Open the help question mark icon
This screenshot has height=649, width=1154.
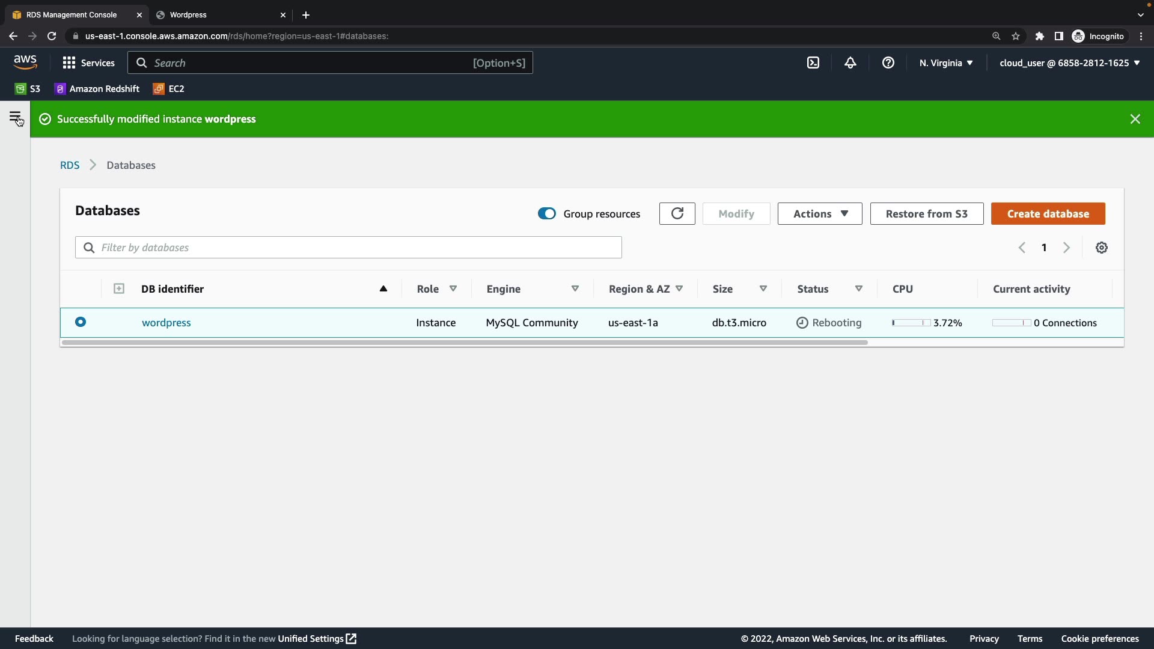click(888, 62)
